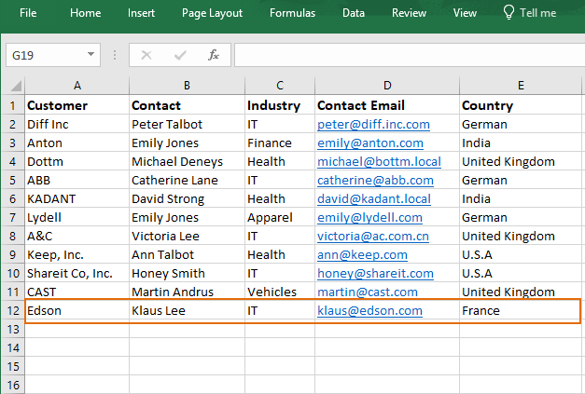The height and width of the screenshot is (394, 585).
Task: Click the Select All corner triangle
Action: pos(15,86)
